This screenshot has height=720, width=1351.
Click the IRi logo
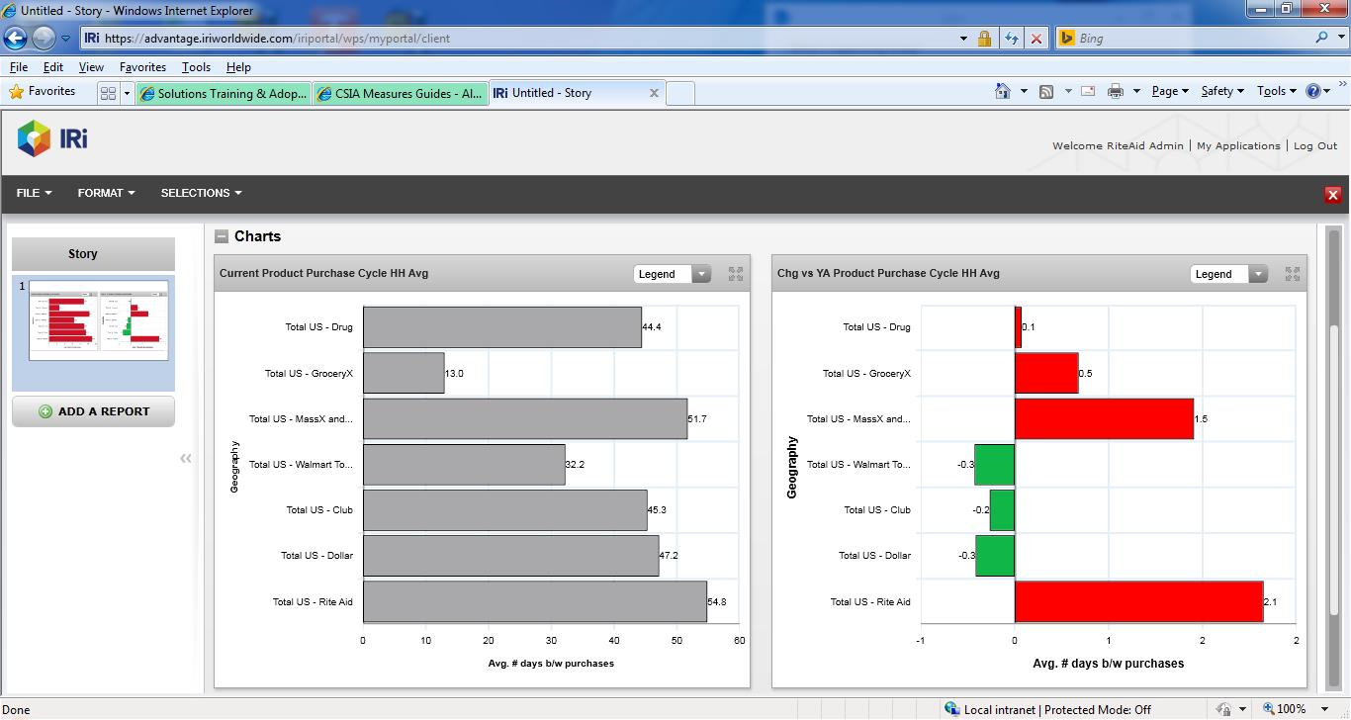pos(52,138)
